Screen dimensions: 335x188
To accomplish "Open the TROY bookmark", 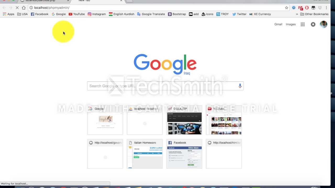I will click(222, 14).
